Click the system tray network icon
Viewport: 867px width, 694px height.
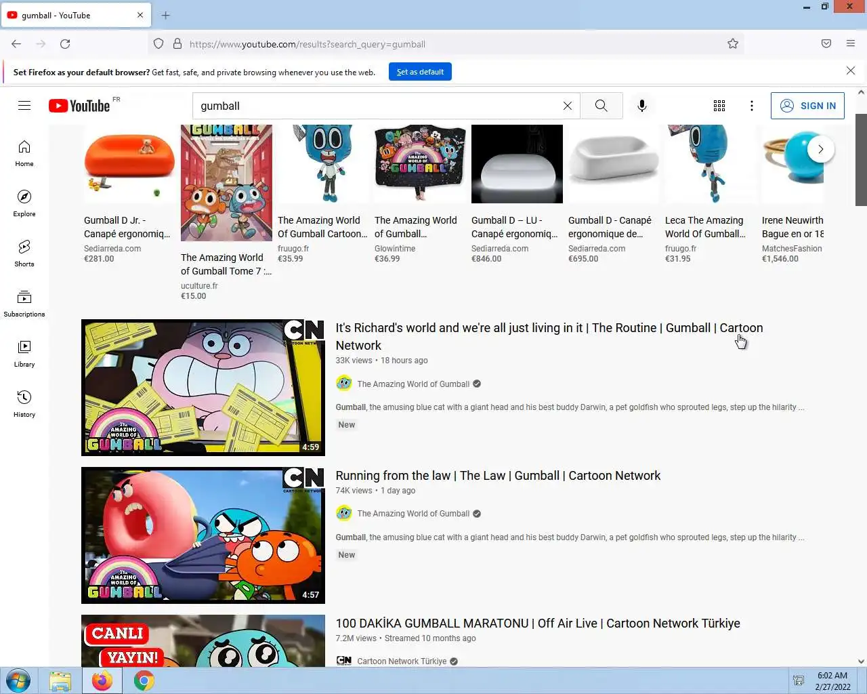[x=799, y=680]
